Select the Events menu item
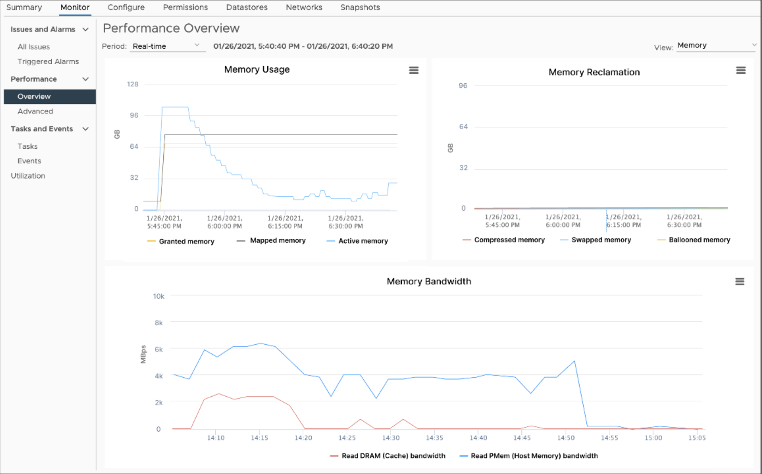Viewport: 762px width, 474px height. [x=29, y=161]
